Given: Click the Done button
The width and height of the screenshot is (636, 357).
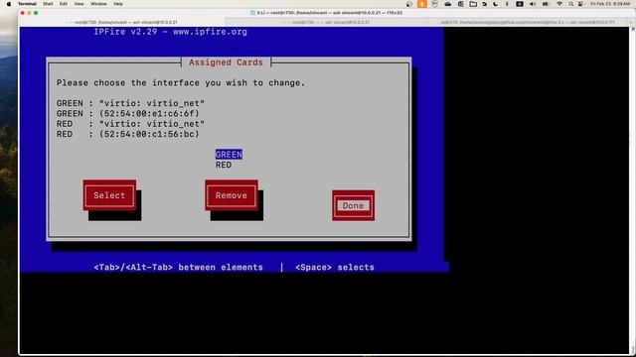Looking at the screenshot, I should tap(354, 205).
